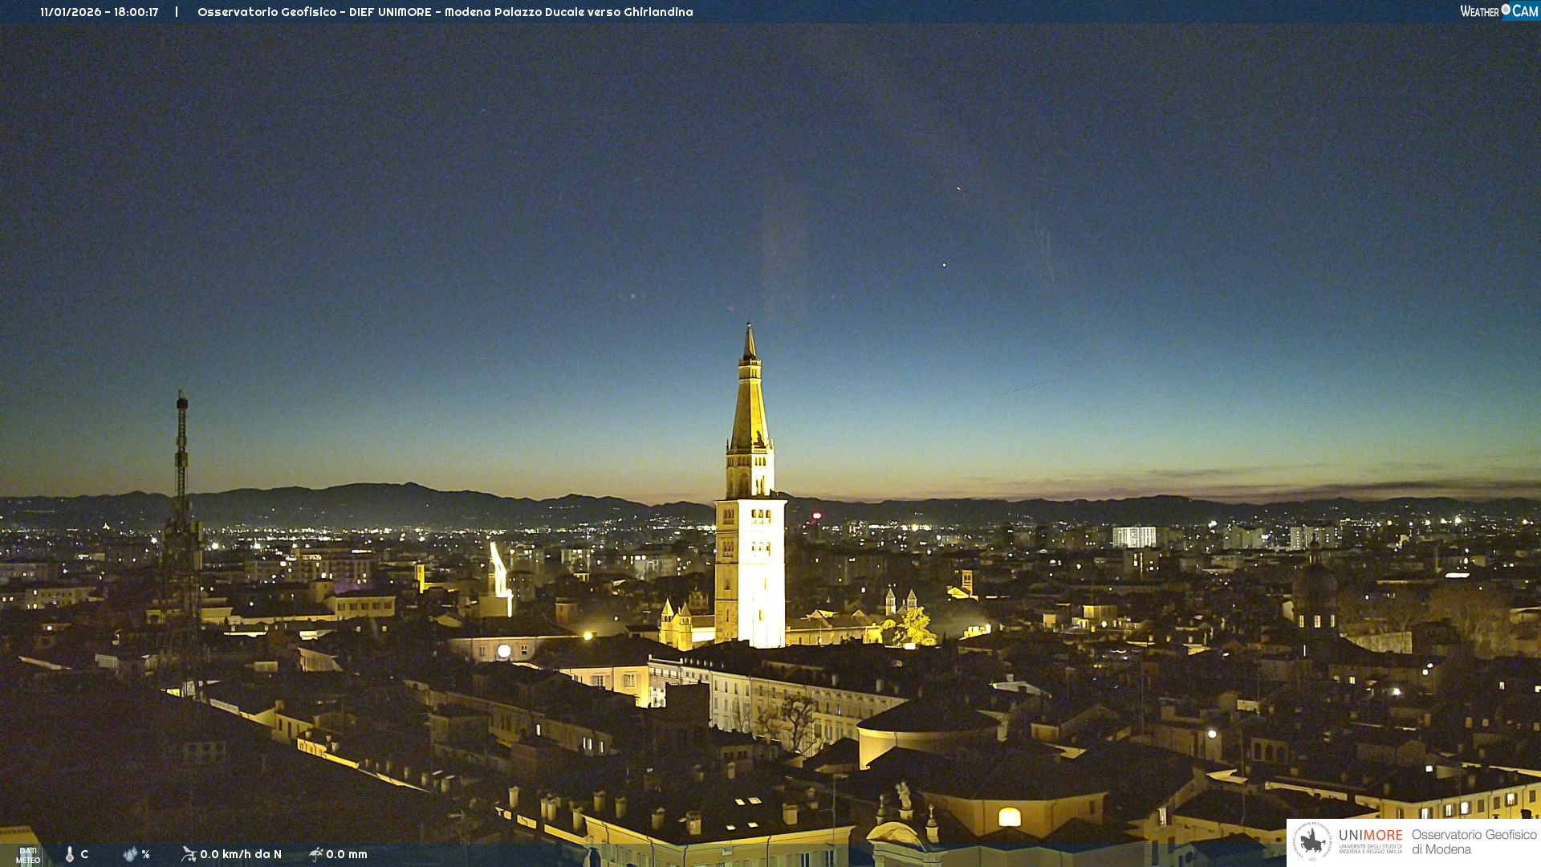Click the bright star above the tower
1541x867 pixels.
point(944,264)
